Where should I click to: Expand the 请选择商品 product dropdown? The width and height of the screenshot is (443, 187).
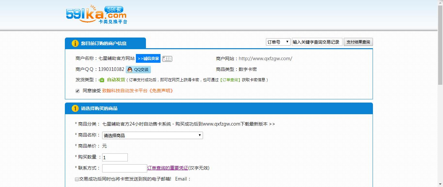coord(152,135)
